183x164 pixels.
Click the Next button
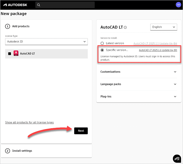point(81,131)
